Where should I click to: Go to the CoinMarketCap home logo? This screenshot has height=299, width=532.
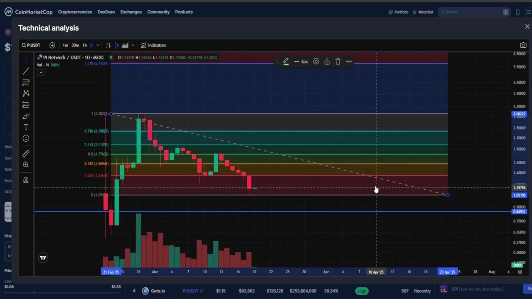29,12
